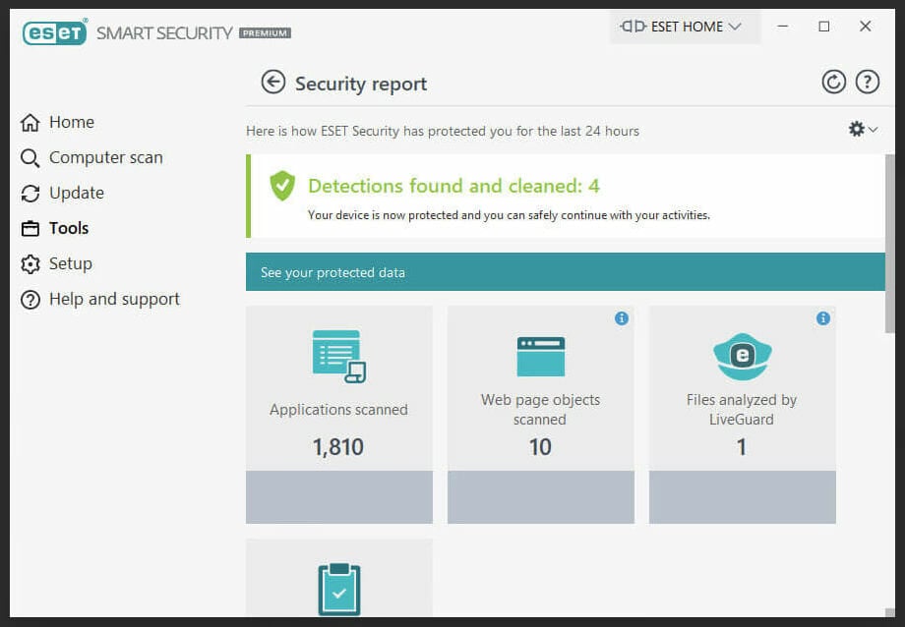This screenshot has width=905, height=627.
Task: Close the ESET window
Action: 866,27
